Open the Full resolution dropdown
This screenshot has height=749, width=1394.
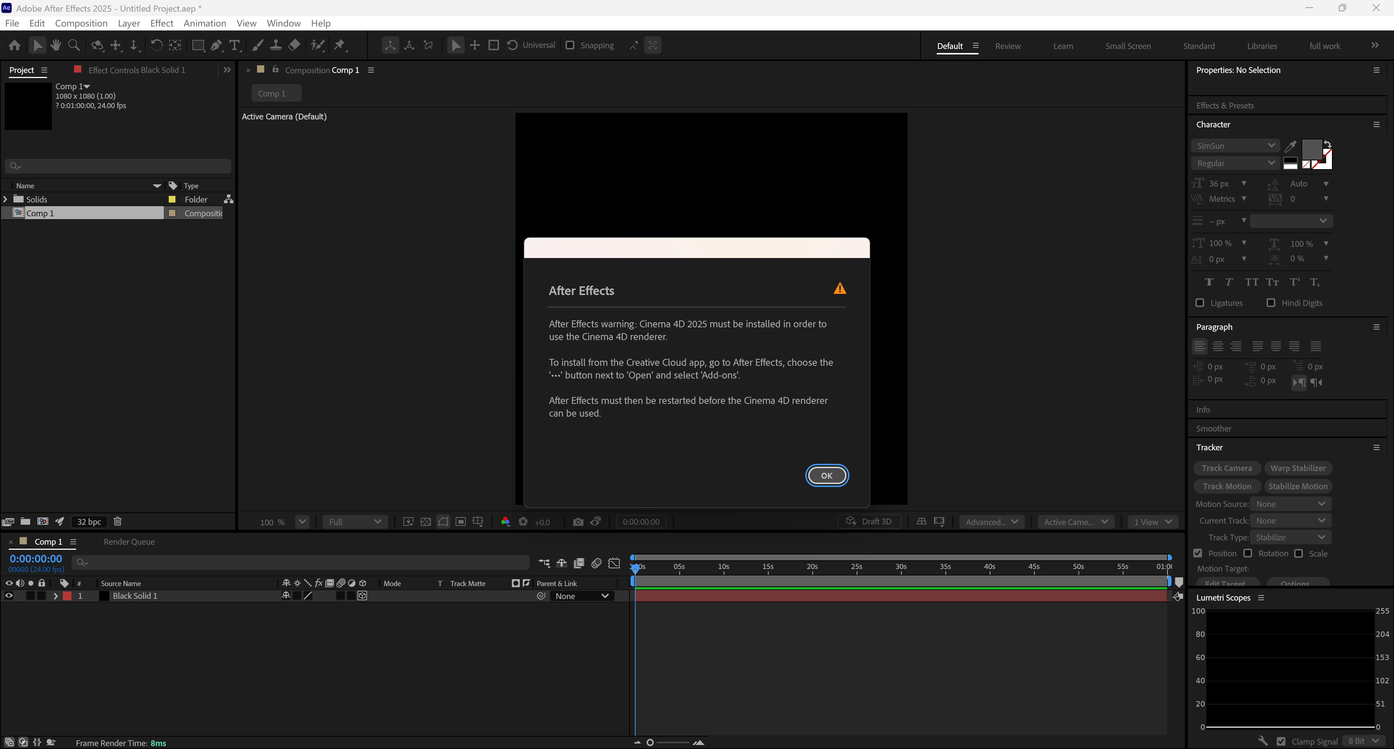point(354,522)
